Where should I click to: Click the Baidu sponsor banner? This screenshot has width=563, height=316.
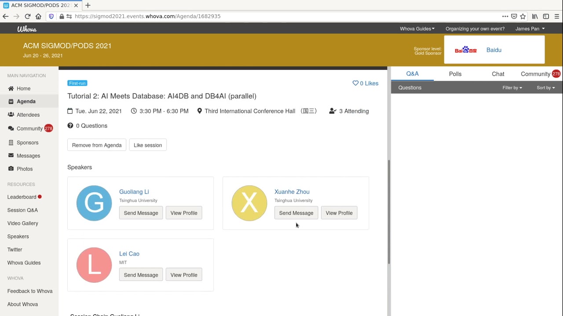click(494, 50)
